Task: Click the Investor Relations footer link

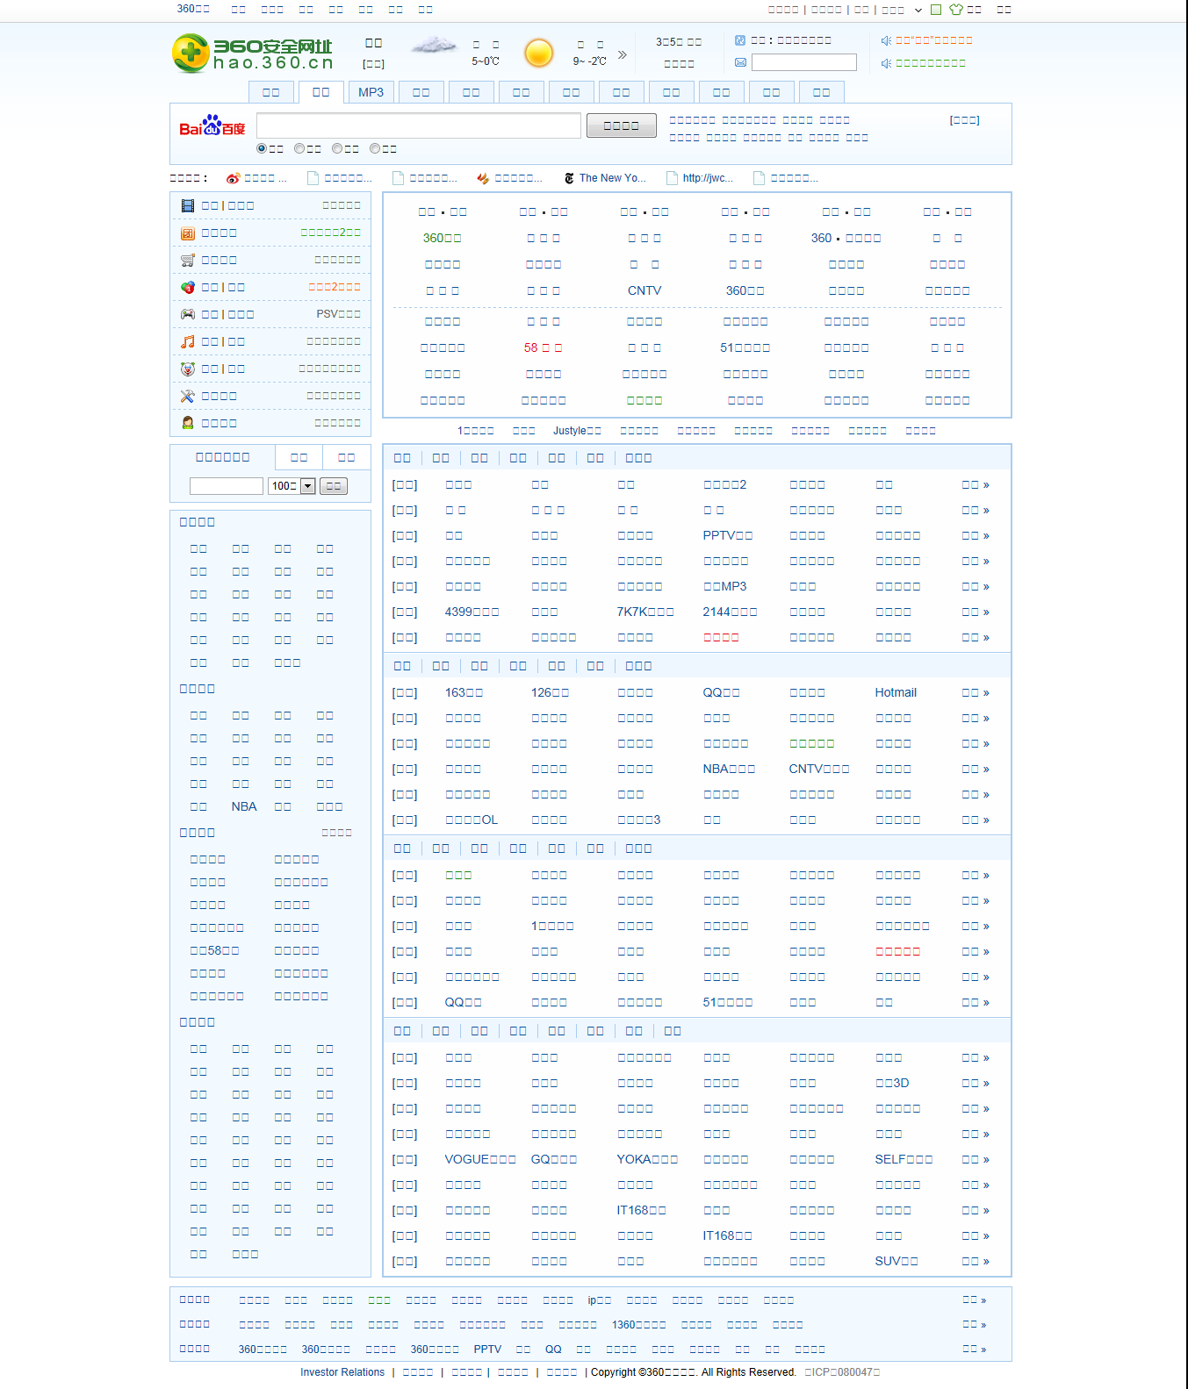Action: pyautogui.click(x=342, y=1372)
